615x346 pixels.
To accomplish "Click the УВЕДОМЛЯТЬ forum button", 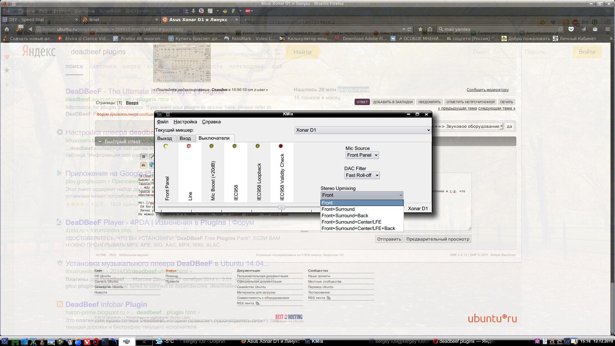I will point(429,102).
